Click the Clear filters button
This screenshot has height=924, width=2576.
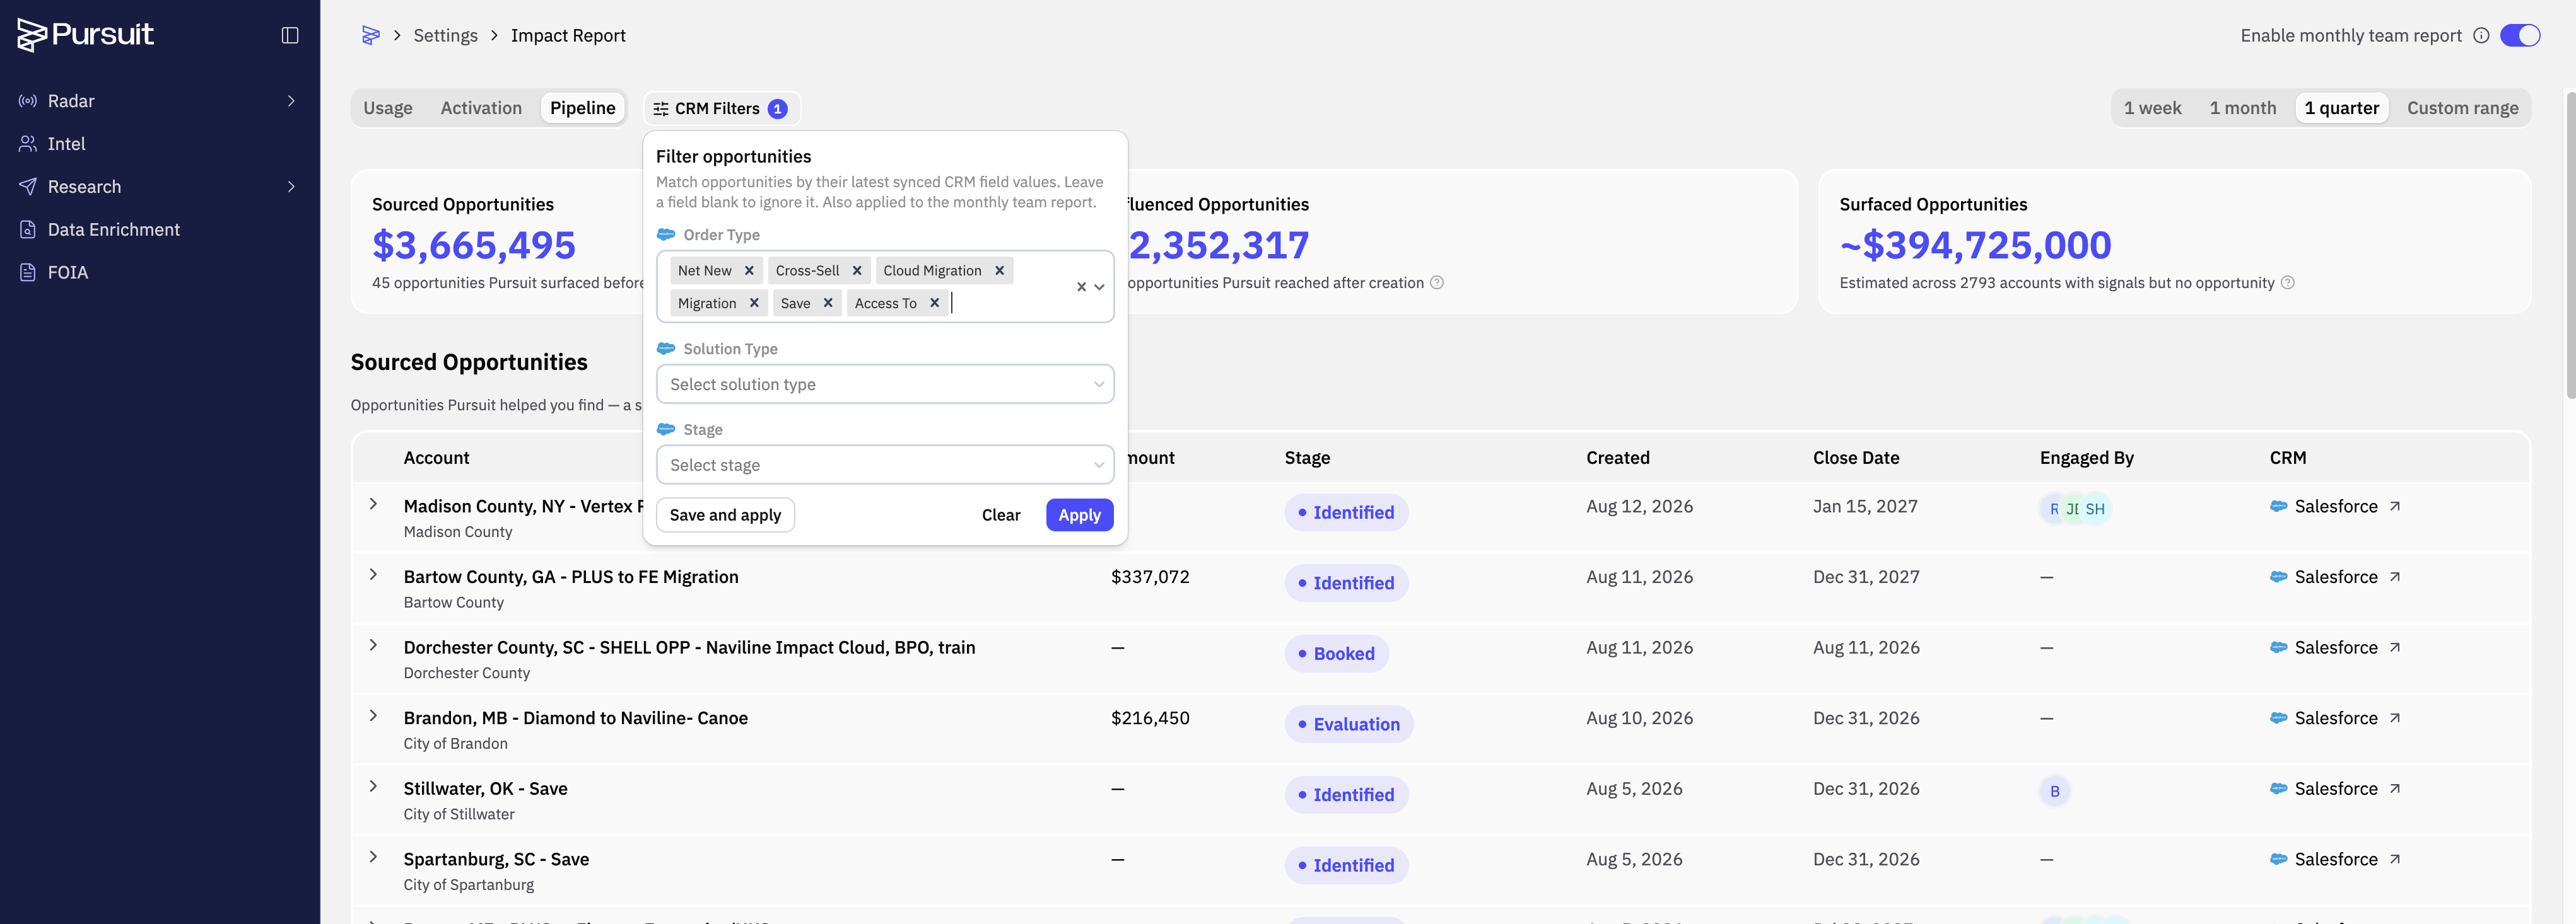click(1001, 516)
